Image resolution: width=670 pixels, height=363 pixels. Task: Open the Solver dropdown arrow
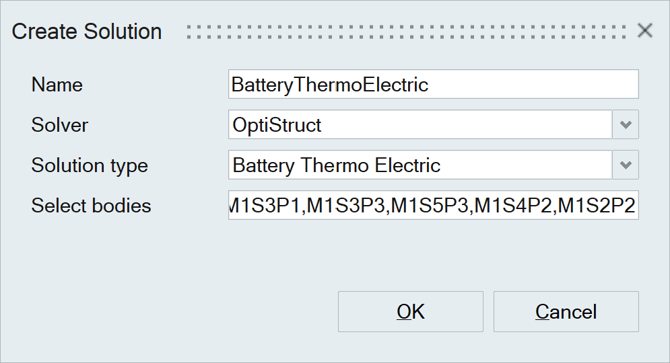tap(626, 125)
